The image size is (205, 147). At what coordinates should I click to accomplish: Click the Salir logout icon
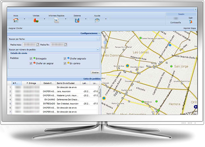pyautogui.click(x=191, y=22)
